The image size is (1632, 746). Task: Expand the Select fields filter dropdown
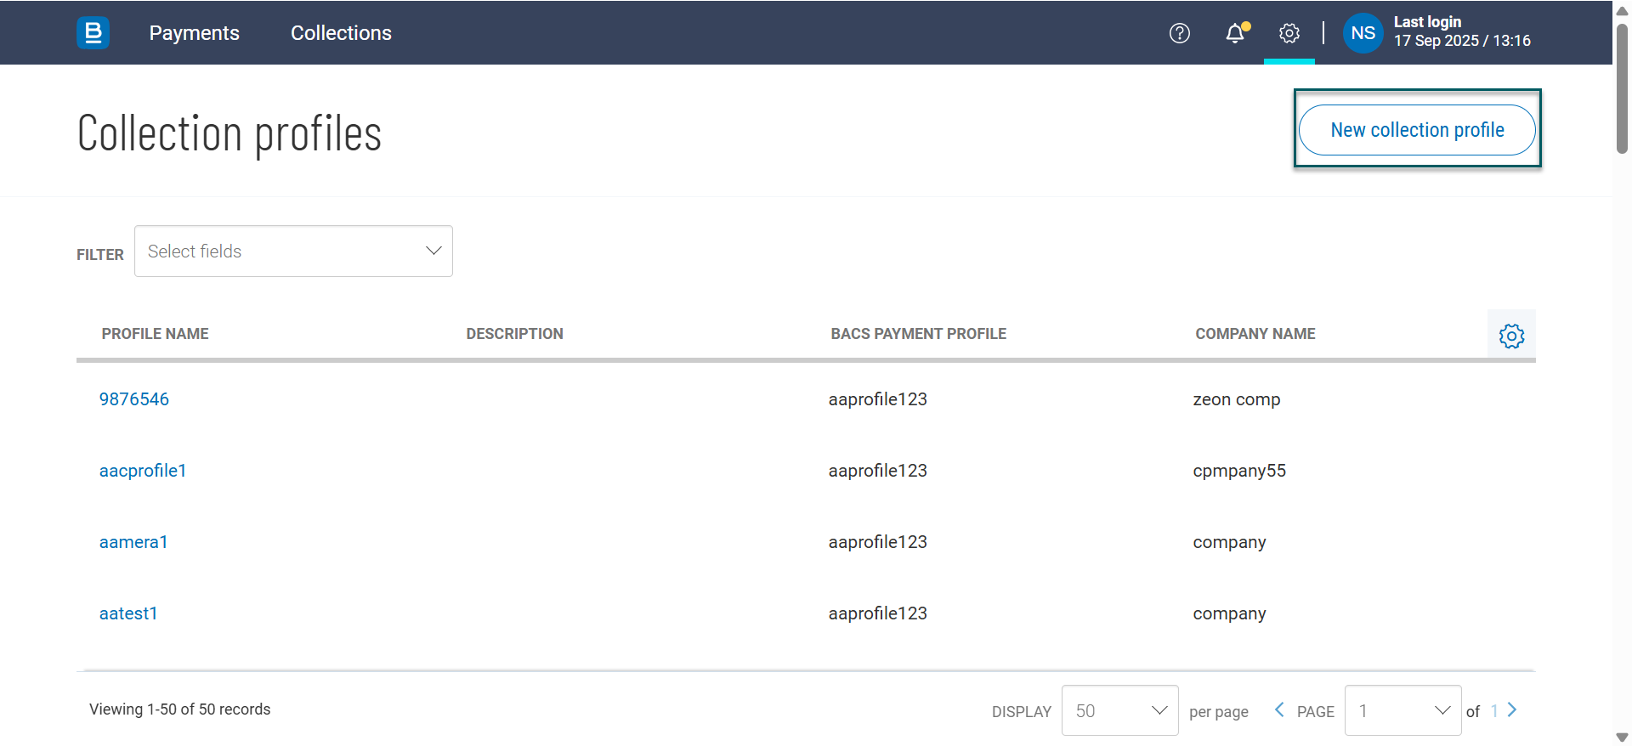coord(293,251)
